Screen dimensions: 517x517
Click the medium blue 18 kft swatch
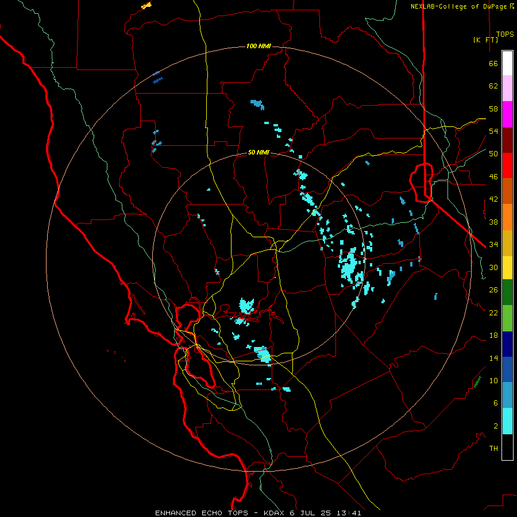(507, 369)
